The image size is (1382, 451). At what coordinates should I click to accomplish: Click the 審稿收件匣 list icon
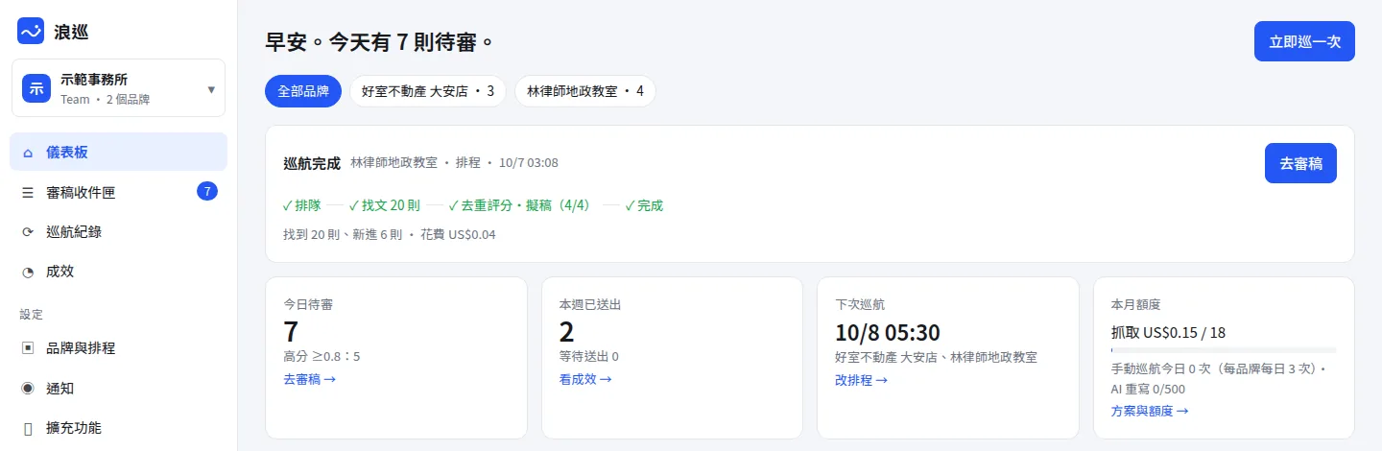tap(27, 192)
